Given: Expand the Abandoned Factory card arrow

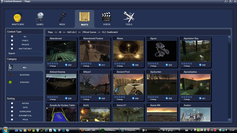Looking at the screenshot, I should 81,38.
